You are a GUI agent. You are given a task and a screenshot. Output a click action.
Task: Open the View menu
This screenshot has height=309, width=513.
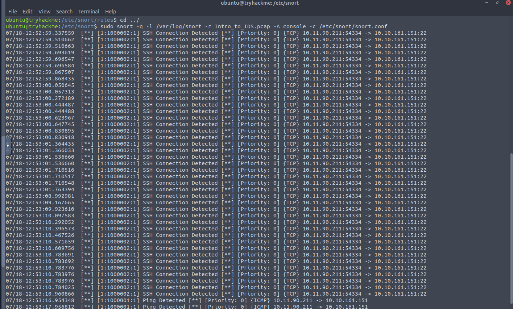(45, 12)
